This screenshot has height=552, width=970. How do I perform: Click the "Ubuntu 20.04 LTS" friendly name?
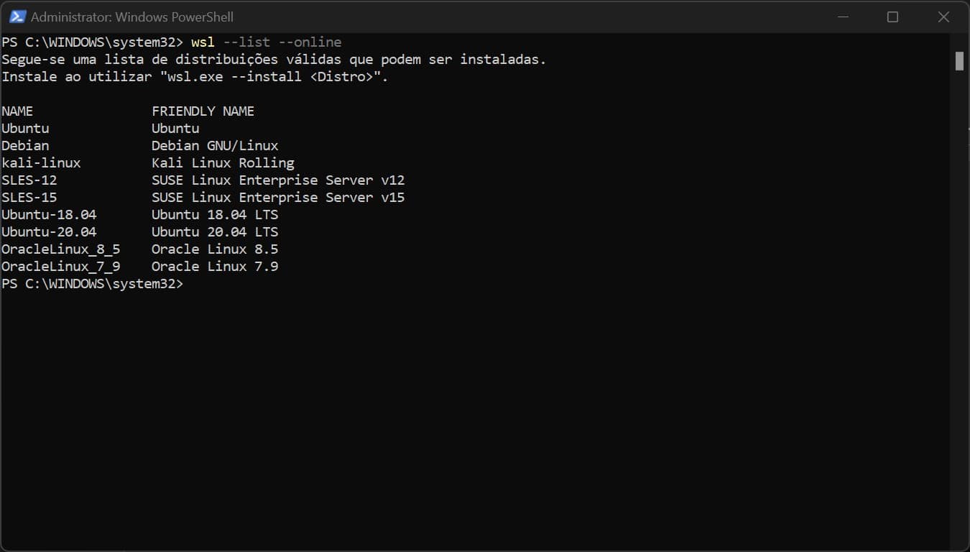[215, 232]
